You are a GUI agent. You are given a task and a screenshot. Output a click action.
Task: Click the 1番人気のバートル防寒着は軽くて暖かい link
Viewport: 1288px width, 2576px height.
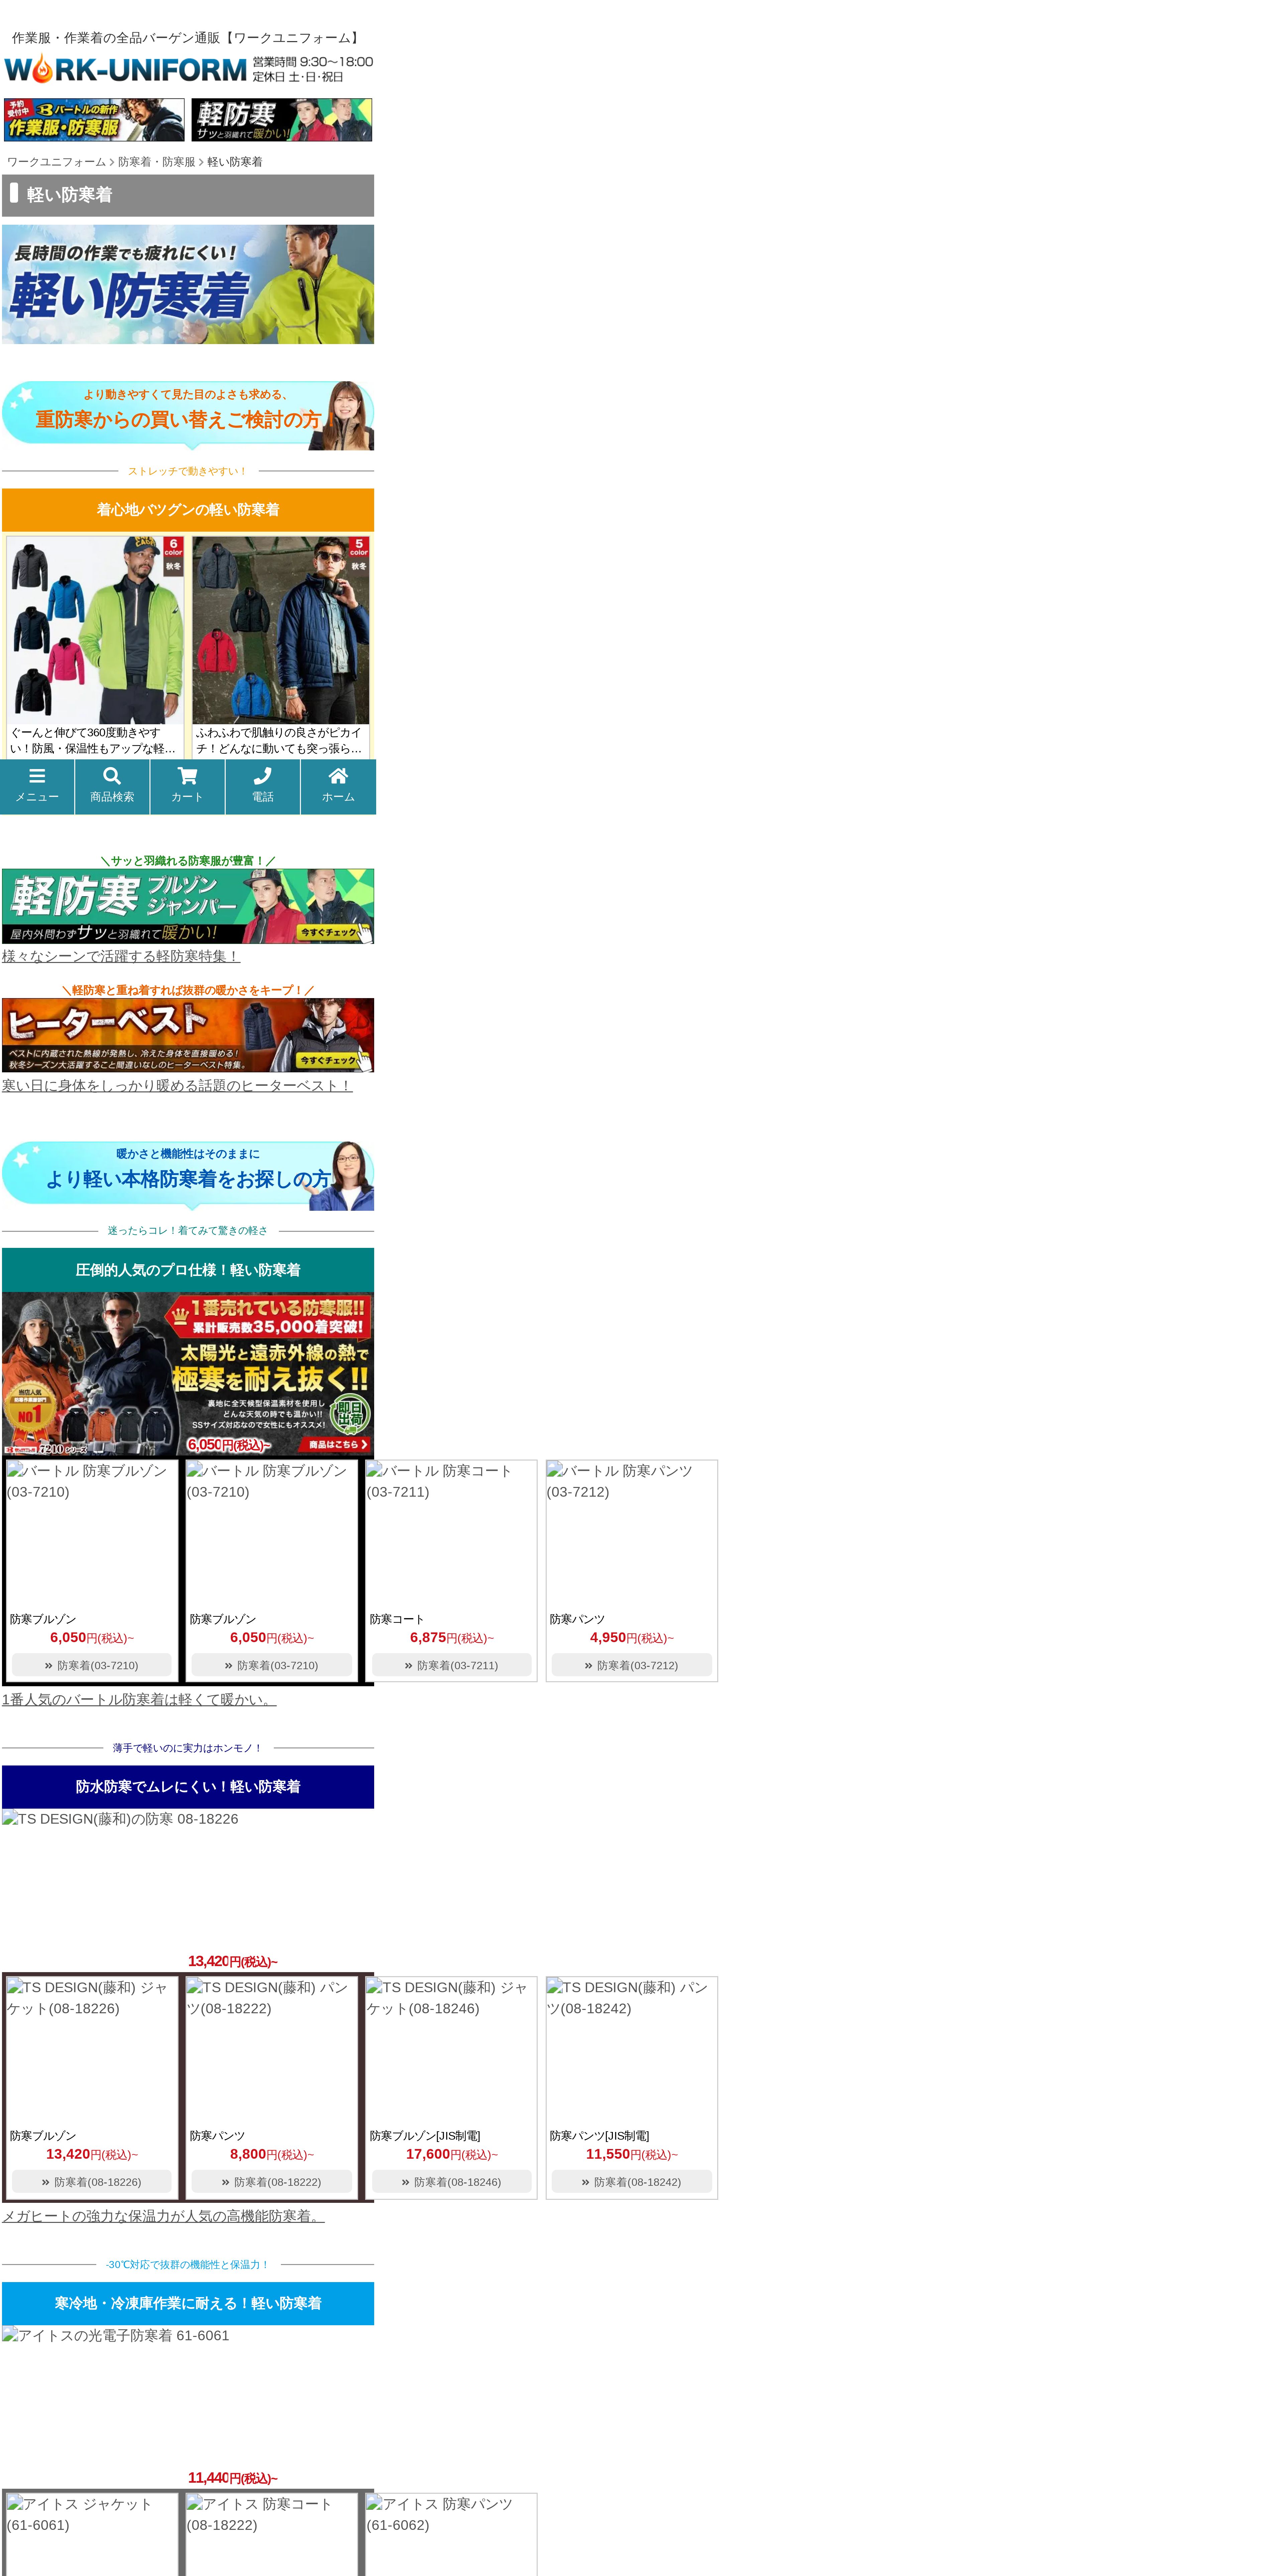(x=139, y=1700)
